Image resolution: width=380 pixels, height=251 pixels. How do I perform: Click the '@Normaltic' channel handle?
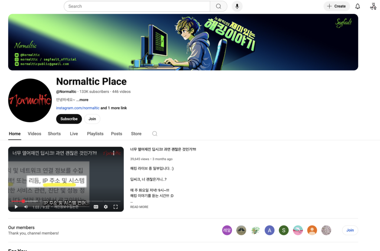pyautogui.click(x=66, y=92)
